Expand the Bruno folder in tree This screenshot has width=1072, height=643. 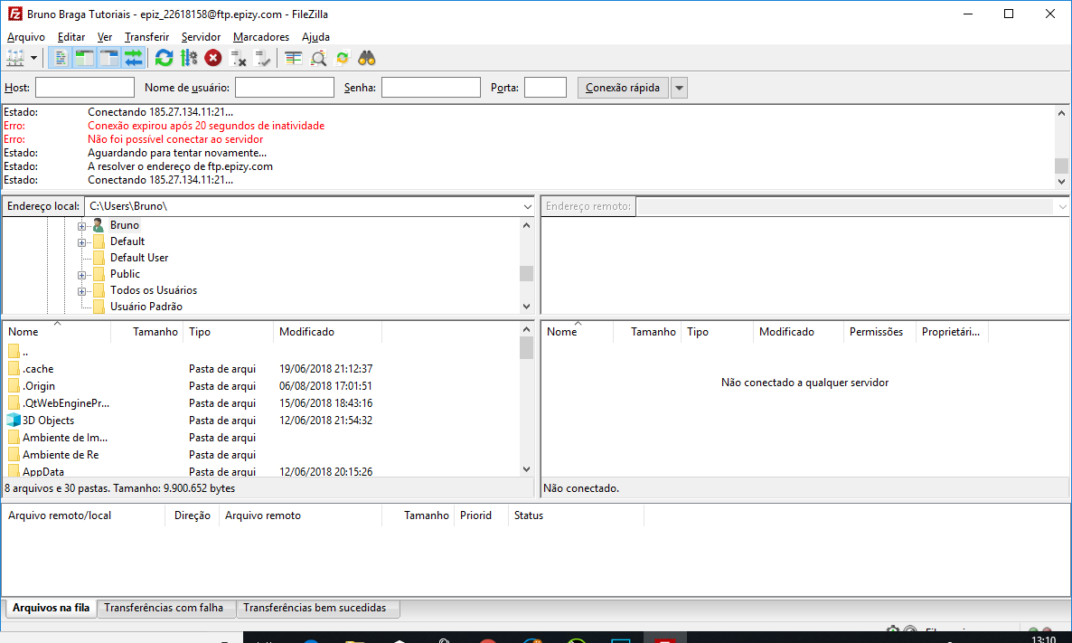[80, 224]
